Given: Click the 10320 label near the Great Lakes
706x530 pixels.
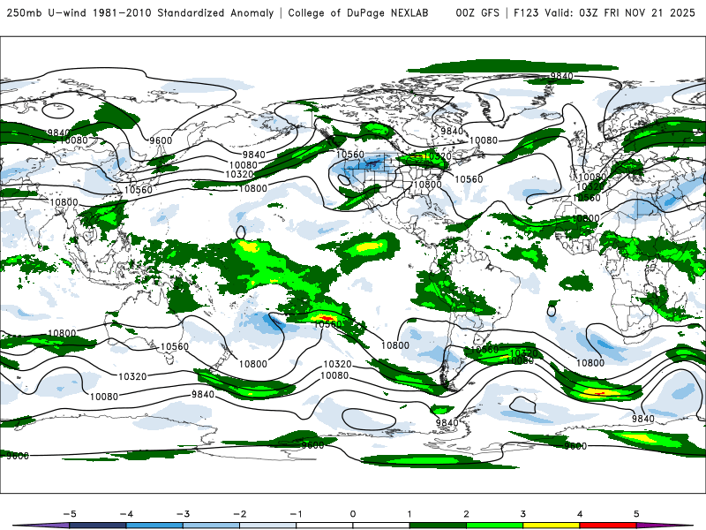Looking at the screenshot, I should coord(437,156).
